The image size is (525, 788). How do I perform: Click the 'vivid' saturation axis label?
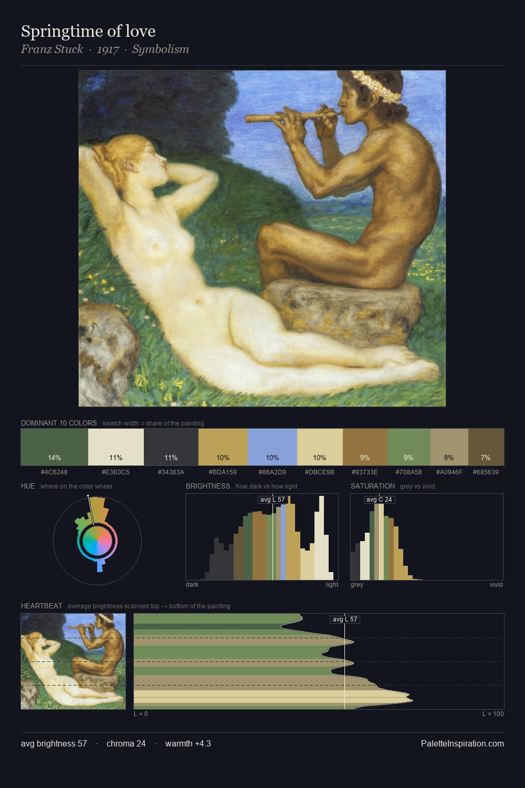click(x=496, y=585)
